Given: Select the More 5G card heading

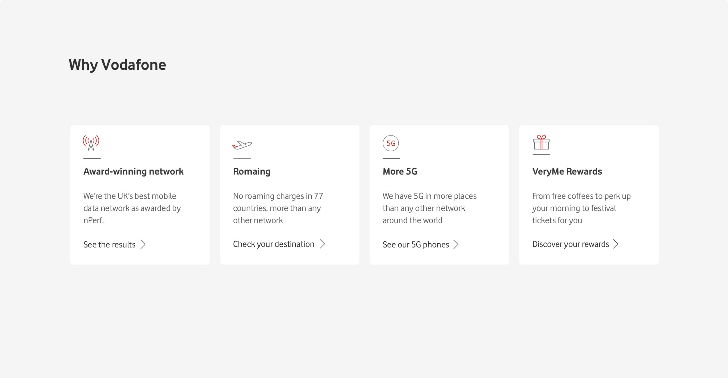Looking at the screenshot, I should [400, 171].
